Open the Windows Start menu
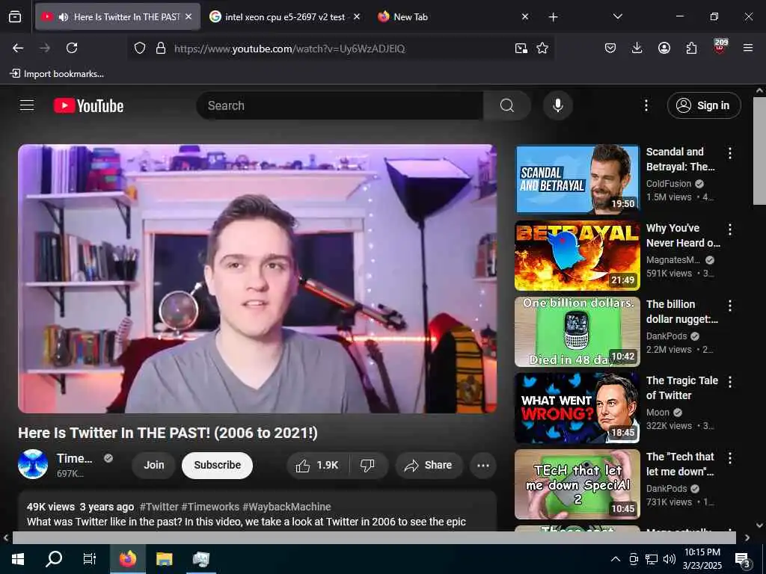 (x=18, y=559)
